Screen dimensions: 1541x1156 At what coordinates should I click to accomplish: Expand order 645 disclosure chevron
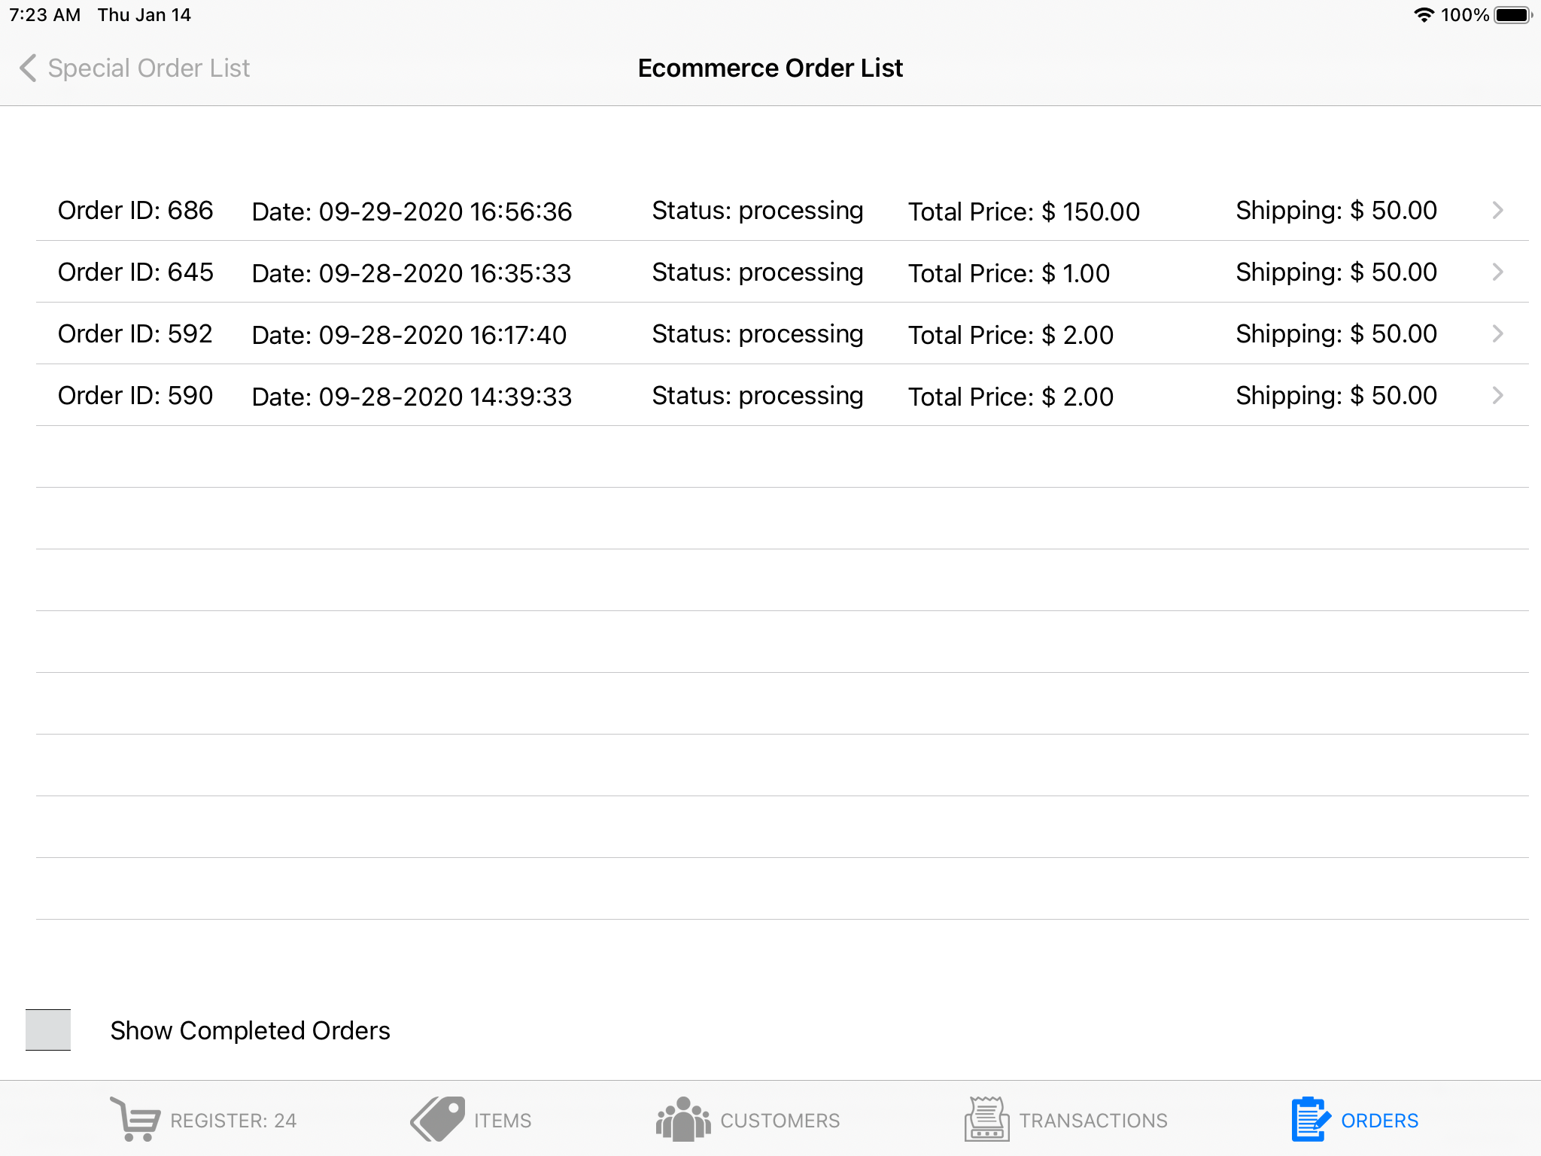1497,272
